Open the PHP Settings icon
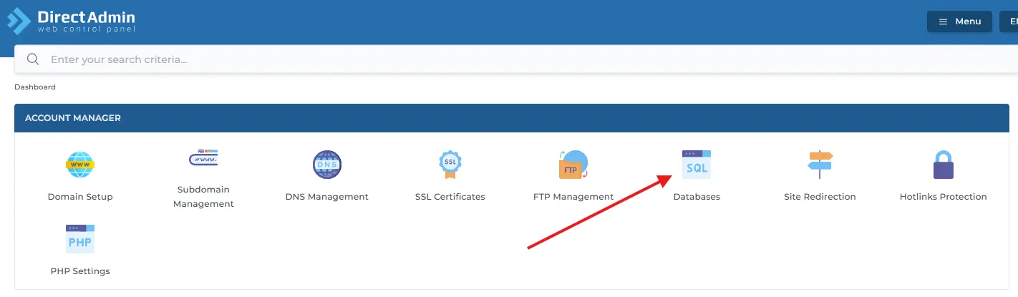Viewport: 1018px width, 297px height. (x=80, y=239)
